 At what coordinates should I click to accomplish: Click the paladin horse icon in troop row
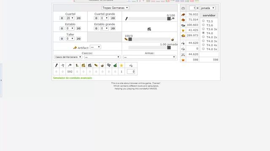click(84, 65)
